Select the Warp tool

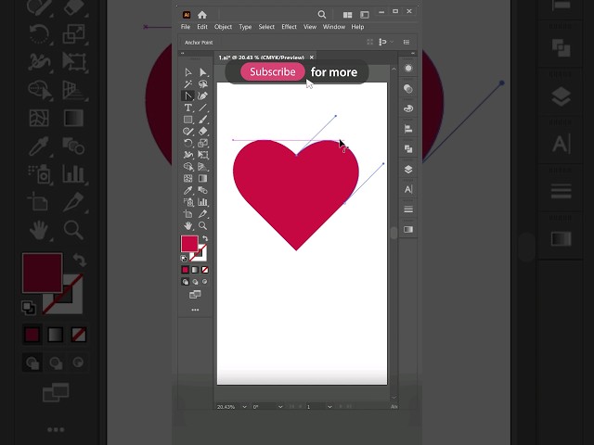pyautogui.click(x=187, y=155)
